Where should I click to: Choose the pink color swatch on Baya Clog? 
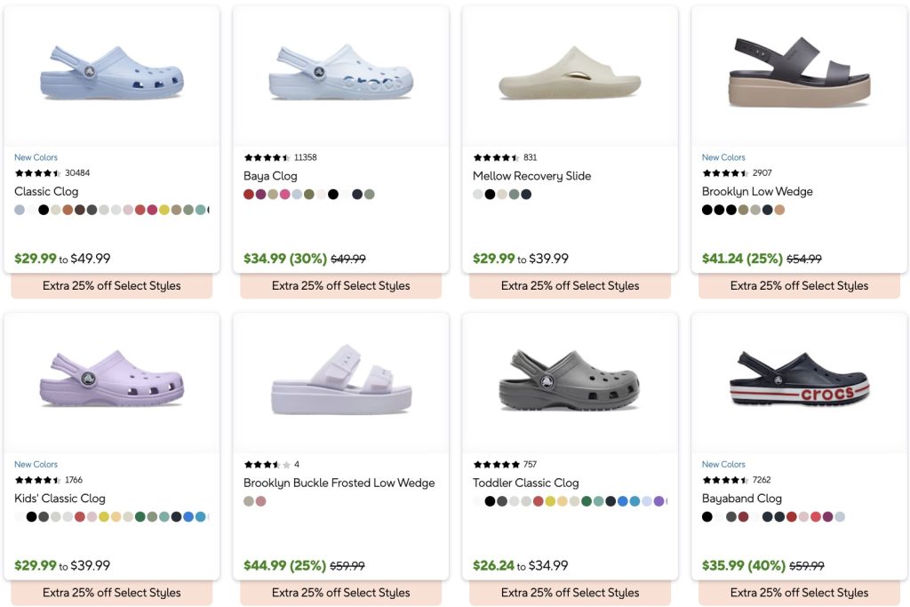click(285, 194)
